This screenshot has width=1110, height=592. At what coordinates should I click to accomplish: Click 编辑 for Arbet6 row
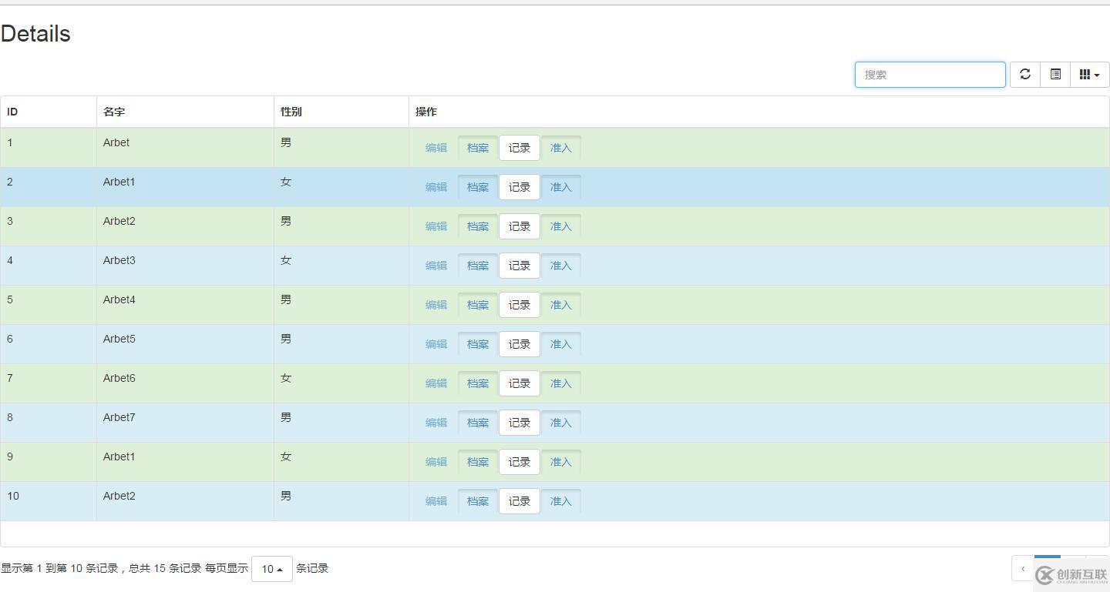click(x=436, y=383)
